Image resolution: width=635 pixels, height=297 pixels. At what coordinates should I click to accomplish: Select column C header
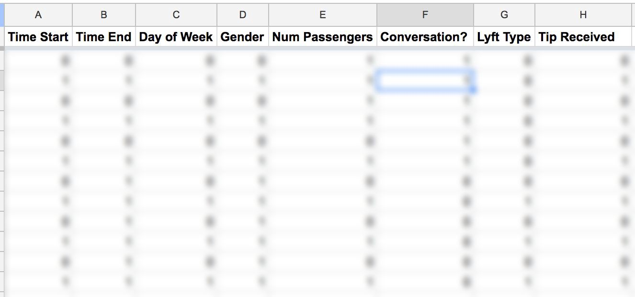(x=176, y=15)
